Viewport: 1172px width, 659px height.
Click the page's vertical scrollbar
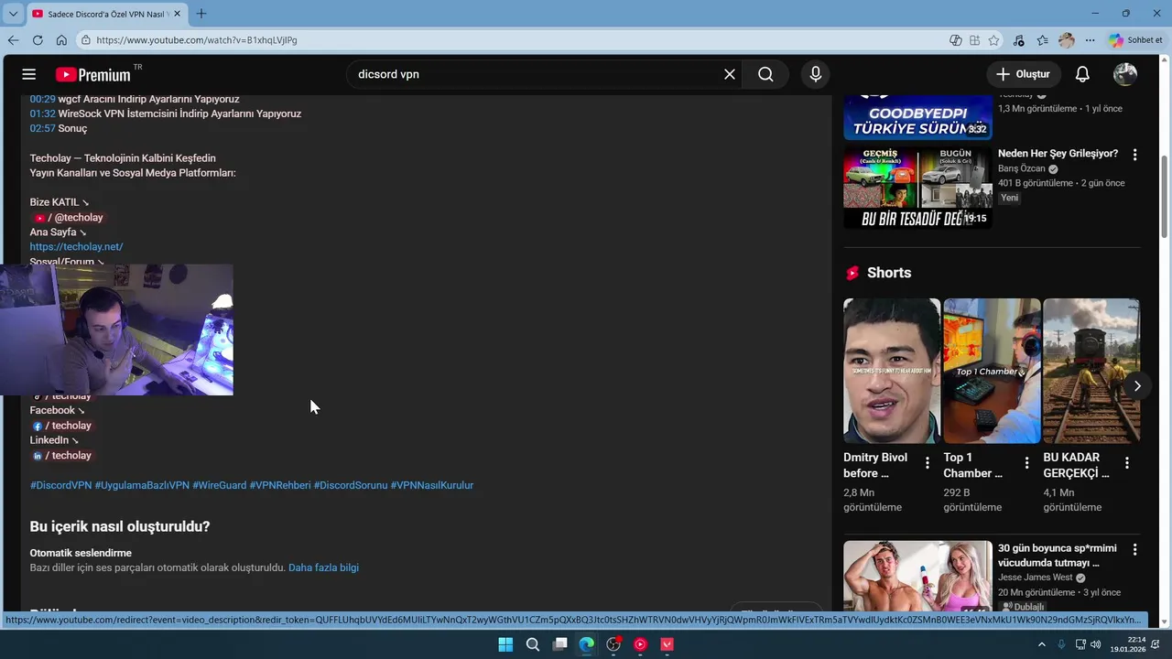point(1165,197)
